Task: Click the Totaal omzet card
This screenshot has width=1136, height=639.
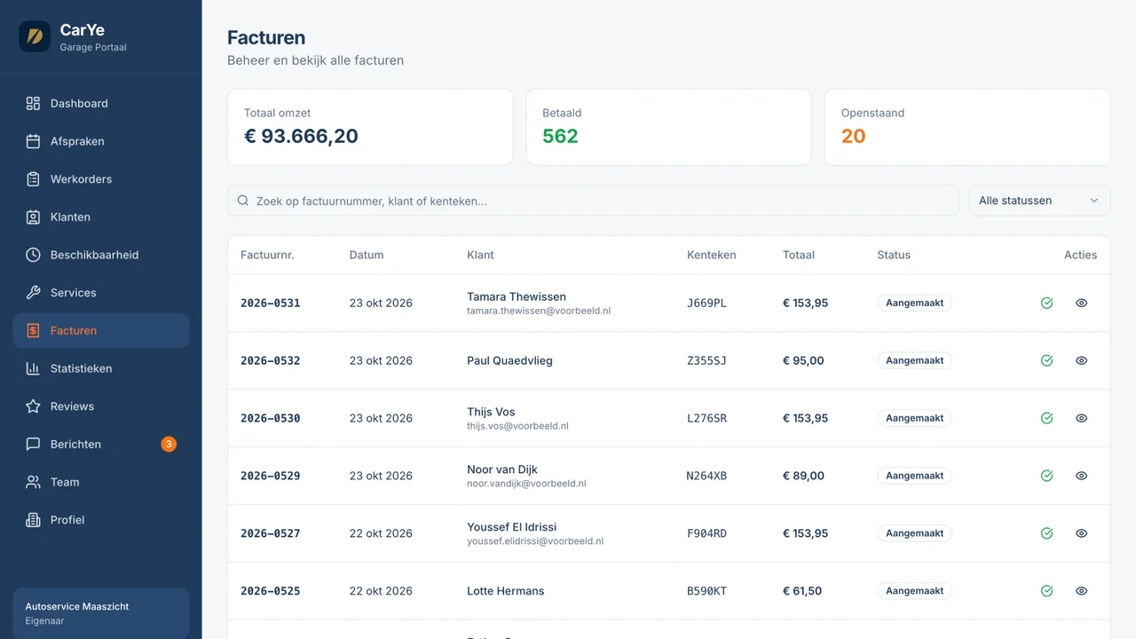Action: coord(370,127)
